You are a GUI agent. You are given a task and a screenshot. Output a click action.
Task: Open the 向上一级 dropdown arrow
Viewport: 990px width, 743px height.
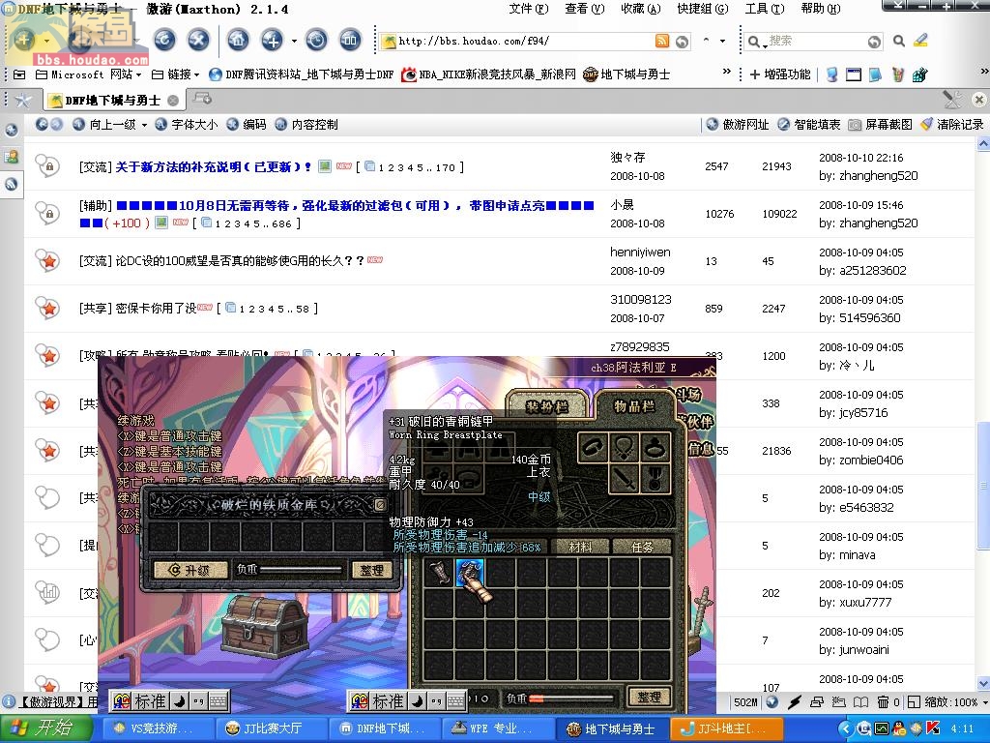tap(144, 125)
